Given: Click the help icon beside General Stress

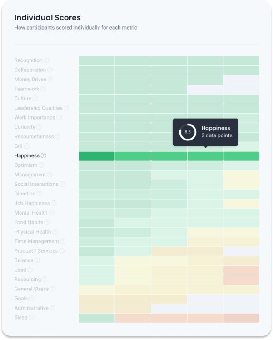Looking at the screenshot, I should (53, 289).
